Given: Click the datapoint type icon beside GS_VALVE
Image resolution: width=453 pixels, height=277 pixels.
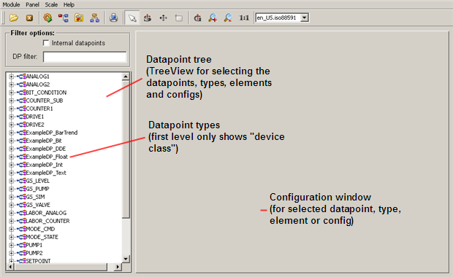Looking at the screenshot, I should [21, 205].
